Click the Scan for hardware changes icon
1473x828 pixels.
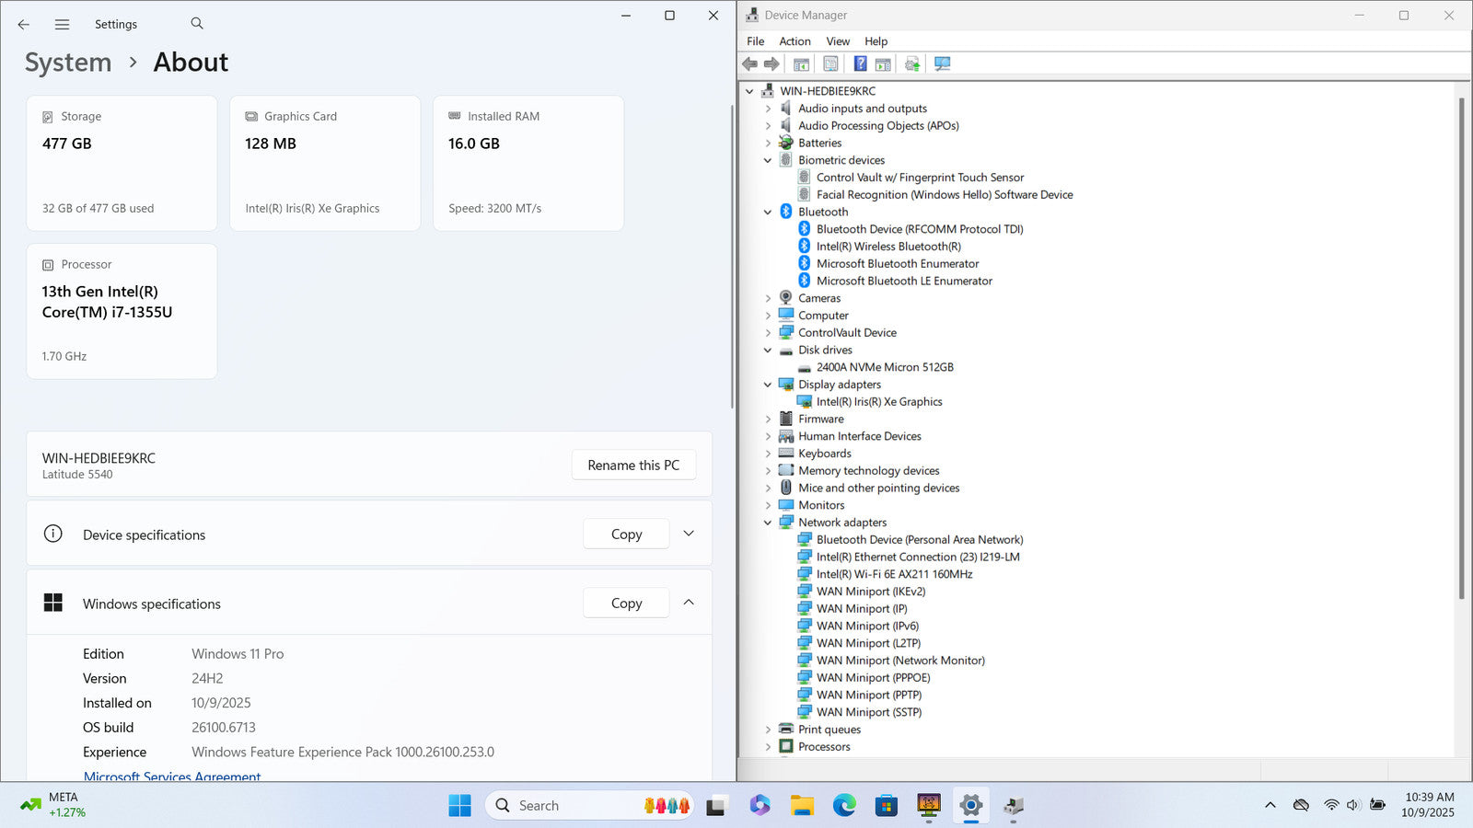(x=942, y=63)
